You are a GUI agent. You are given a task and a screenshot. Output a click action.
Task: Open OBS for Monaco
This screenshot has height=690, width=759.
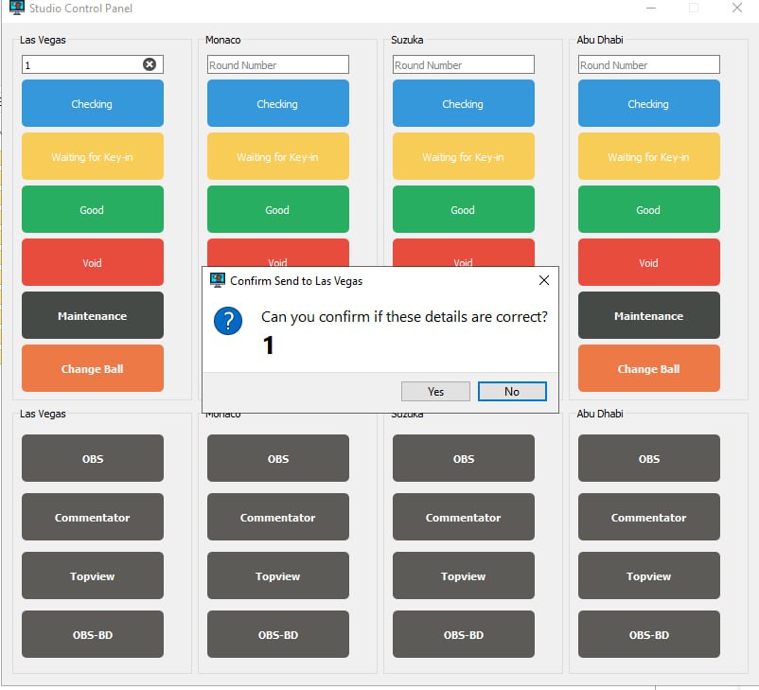(x=278, y=458)
